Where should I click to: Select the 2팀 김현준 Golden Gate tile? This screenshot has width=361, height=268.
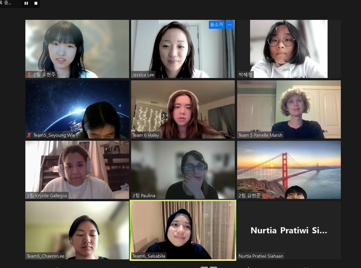(289, 170)
